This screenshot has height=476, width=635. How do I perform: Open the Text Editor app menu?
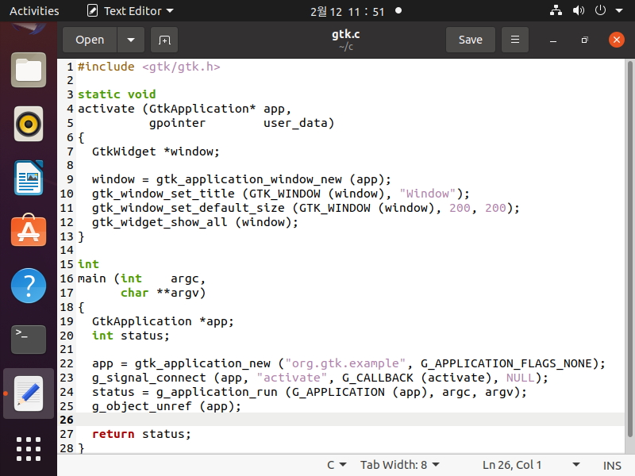coord(130,11)
